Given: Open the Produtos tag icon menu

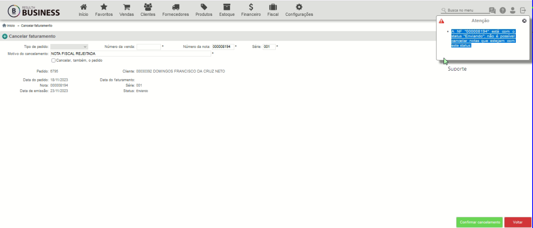Looking at the screenshot, I should click(204, 7).
